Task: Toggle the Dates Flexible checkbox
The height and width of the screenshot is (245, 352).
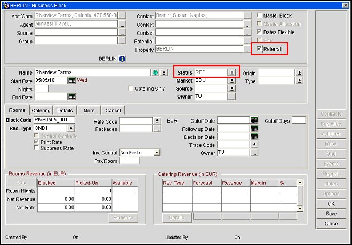Action: (x=260, y=32)
